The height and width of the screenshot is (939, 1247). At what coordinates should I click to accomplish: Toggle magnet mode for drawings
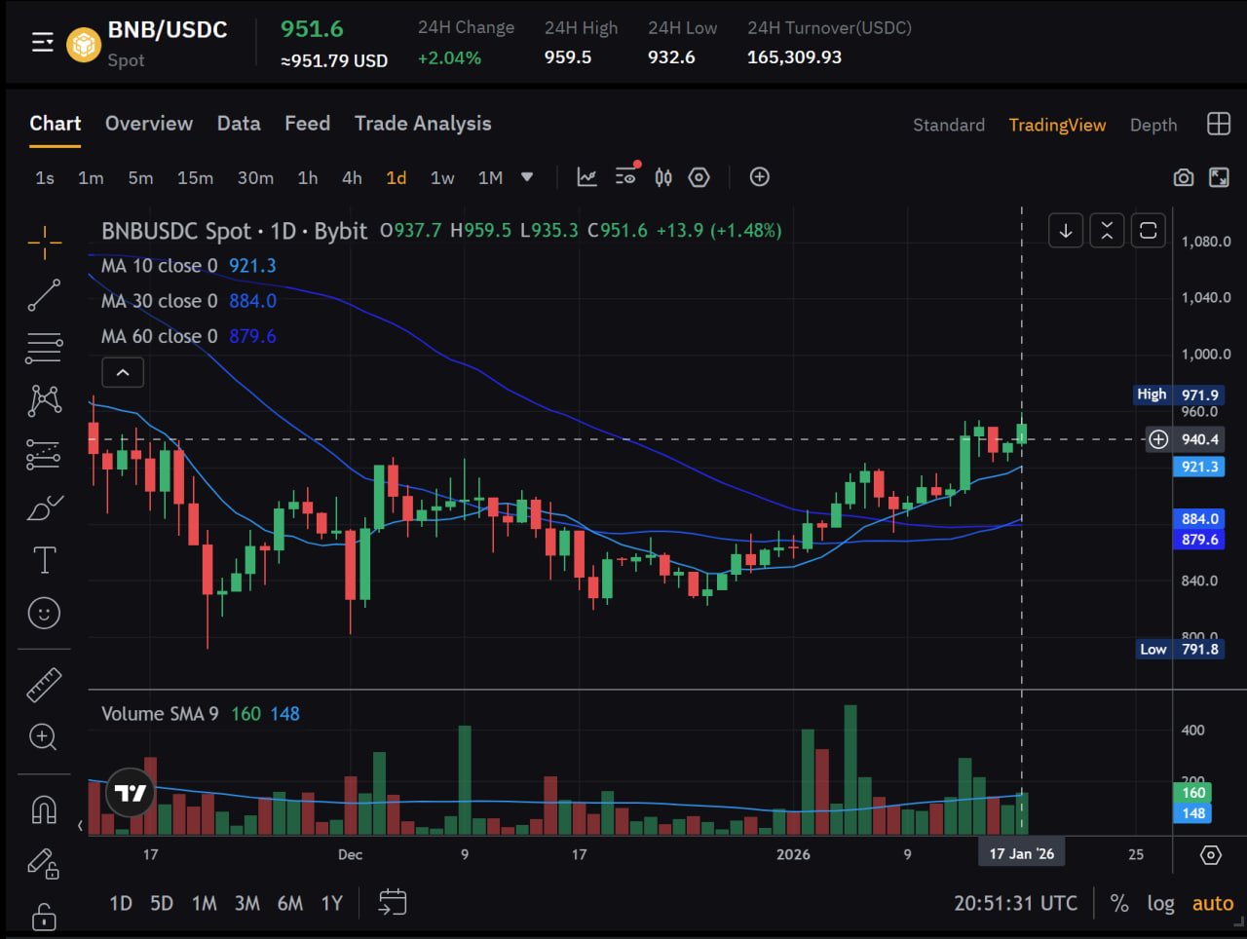[44, 810]
